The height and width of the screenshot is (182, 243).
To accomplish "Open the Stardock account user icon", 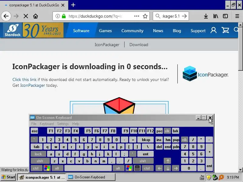I will point(214,30).
